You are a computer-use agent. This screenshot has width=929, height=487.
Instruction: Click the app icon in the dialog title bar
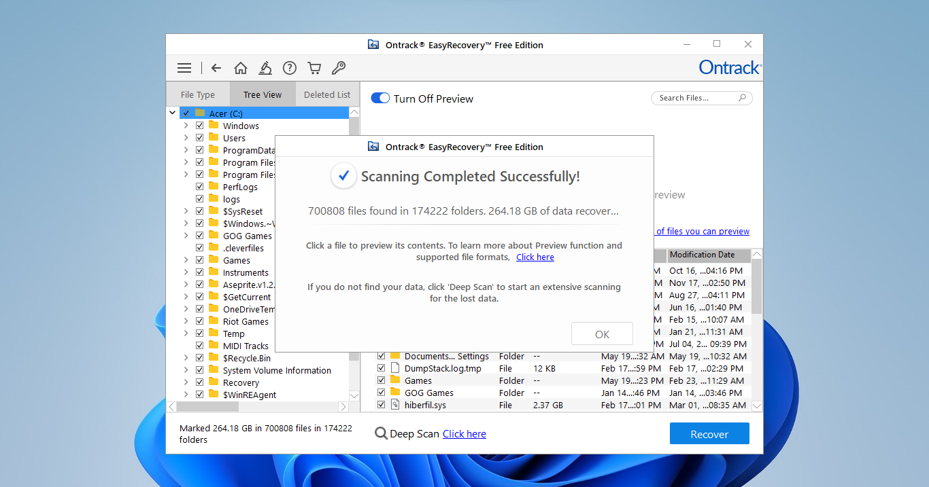pos(373,147)
